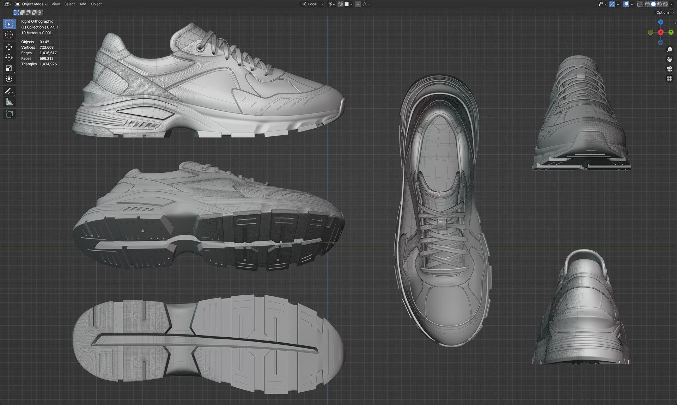Toggle camera view icon

pyautogui.click(x=669, y=69)
